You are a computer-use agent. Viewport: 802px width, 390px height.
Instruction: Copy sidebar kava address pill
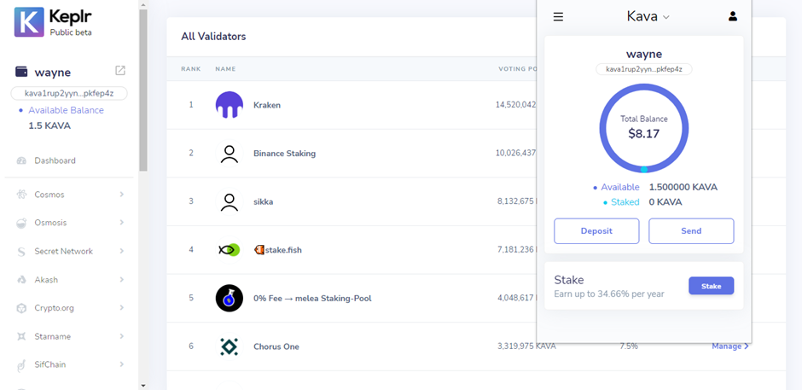(69, 94)
